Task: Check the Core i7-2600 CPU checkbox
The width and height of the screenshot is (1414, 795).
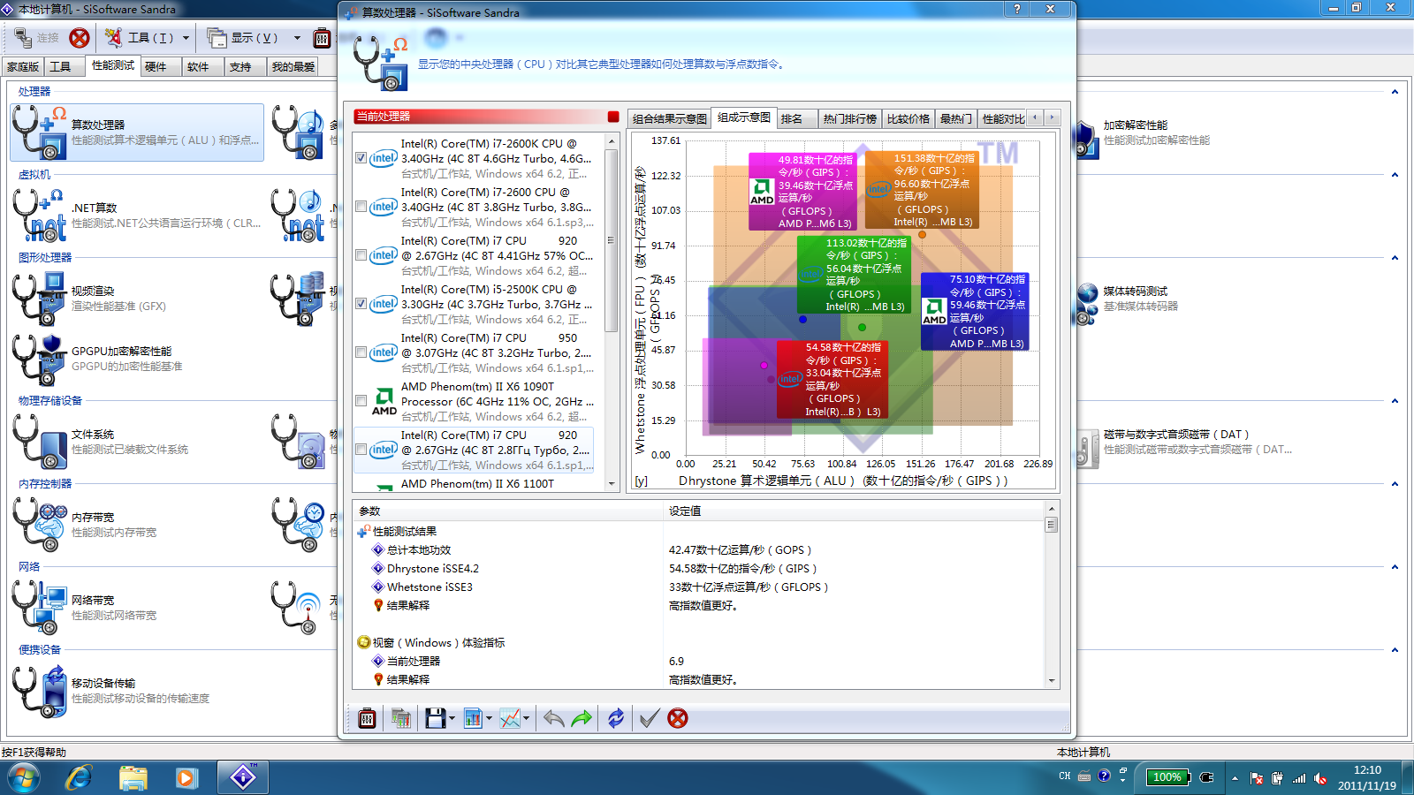Action: (x=361, y=207)
